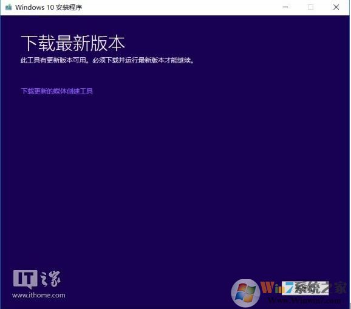Close the Windows 10 安装程序 window
351x309 pixels.
click(x=336, y=7)
